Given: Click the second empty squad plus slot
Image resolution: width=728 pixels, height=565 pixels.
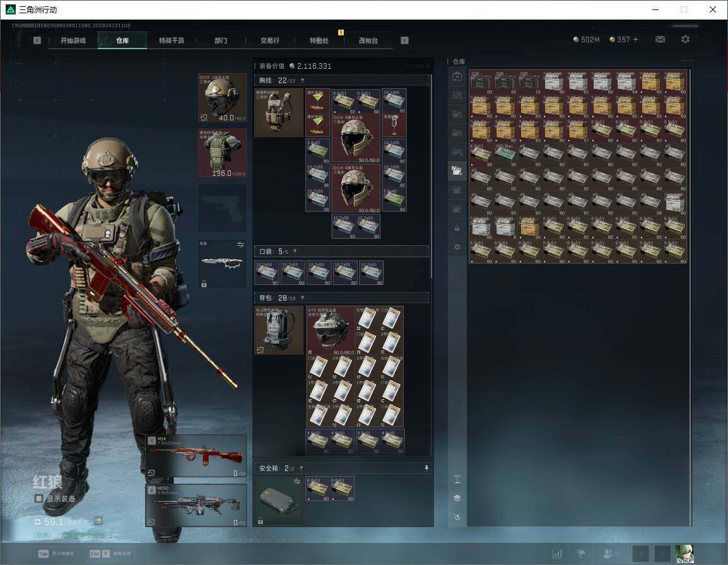Looking at the screenshot, I should coord(662,554).
